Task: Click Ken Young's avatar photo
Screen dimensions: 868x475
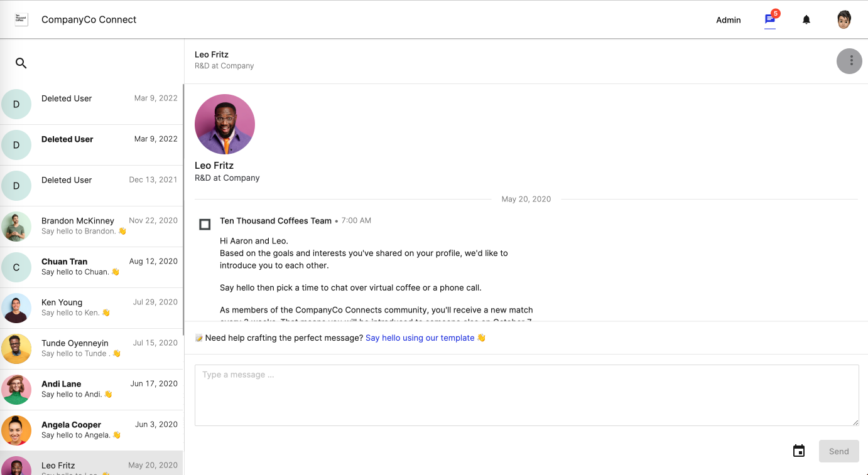Action: [16, 308]
